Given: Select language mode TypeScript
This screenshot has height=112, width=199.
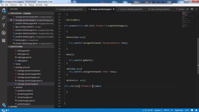Looking at the screenshot, I should click(179, 110).
